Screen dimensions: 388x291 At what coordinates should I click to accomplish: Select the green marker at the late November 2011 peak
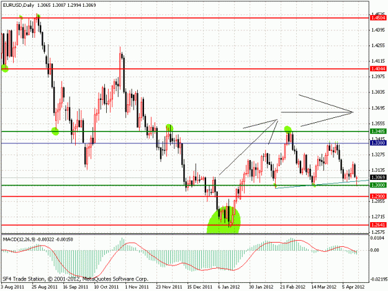(x=169, y=128)
